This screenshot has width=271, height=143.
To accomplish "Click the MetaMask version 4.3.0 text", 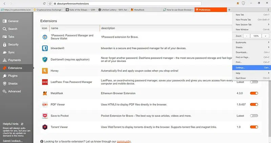I will point(239,93).
